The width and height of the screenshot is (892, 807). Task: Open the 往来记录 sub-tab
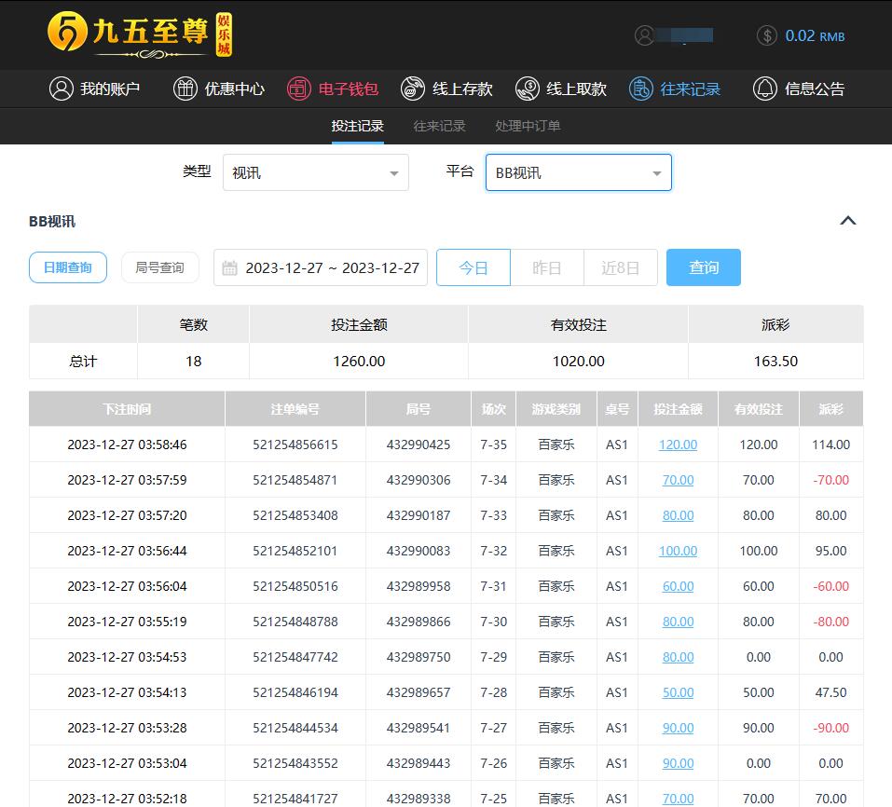tap(439, 126)
